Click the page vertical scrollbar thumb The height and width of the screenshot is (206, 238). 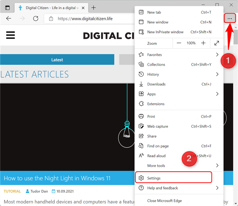pos(235,36)
